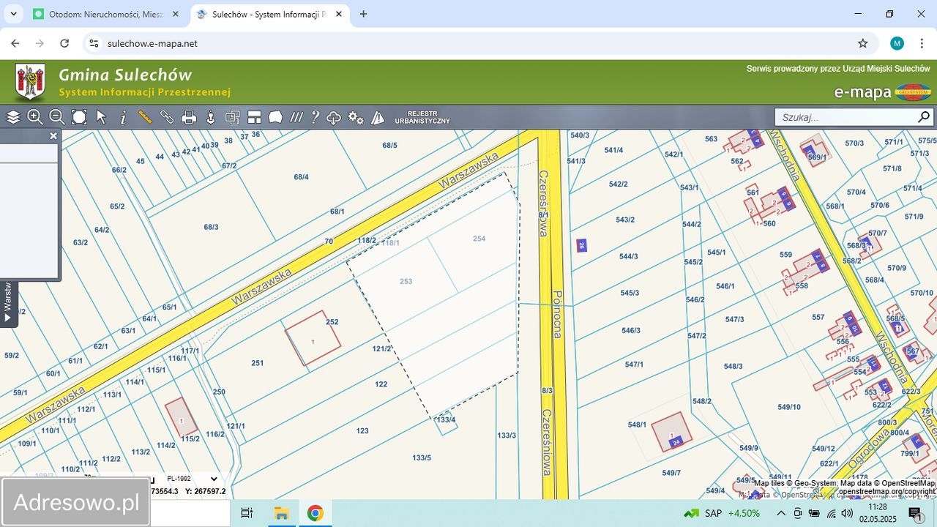Click the full extent view tool
This screenshot has width=937, height=527.
79,117
